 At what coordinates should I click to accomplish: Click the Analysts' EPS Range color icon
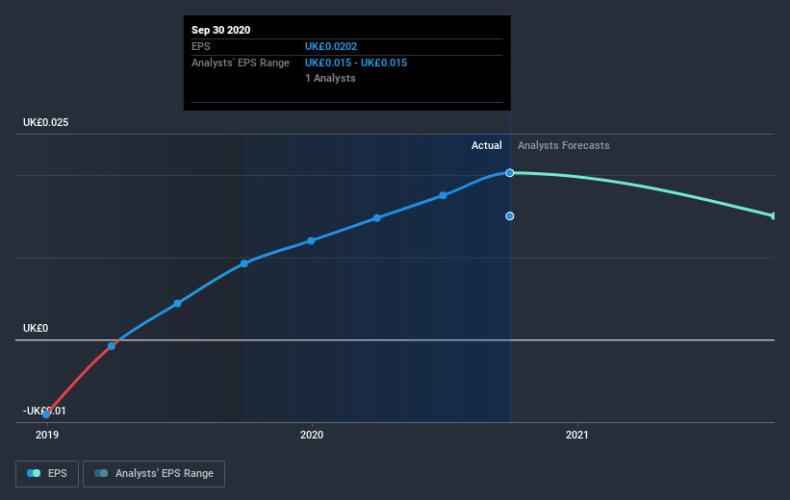(x=101, y=473)
